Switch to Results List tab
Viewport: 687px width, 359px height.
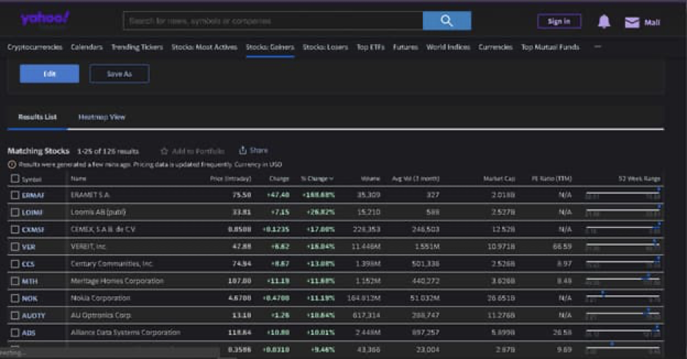point(37,116)
